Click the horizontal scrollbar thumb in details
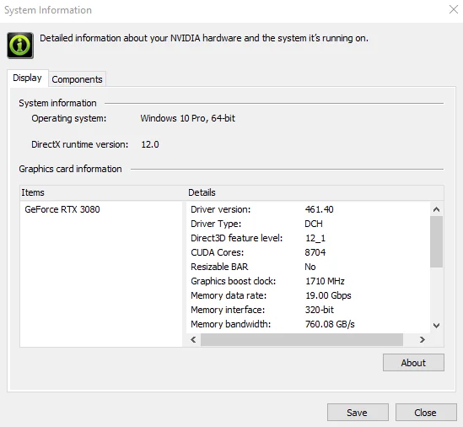This screenshot has width=463, height=427. click(302, 339)
